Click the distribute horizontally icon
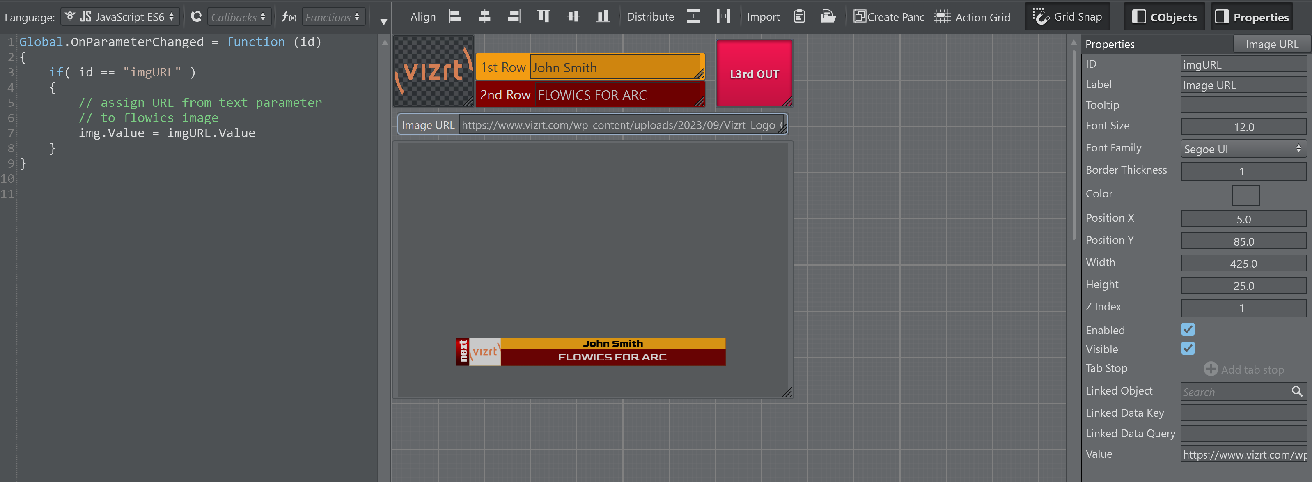Screen dimensions: 1312x482 click(723, 16)
